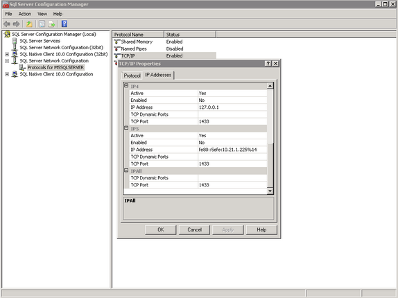Click the Disabled status of Named Pipes
This screenshot has height=298, width=398.
point(175,49)
